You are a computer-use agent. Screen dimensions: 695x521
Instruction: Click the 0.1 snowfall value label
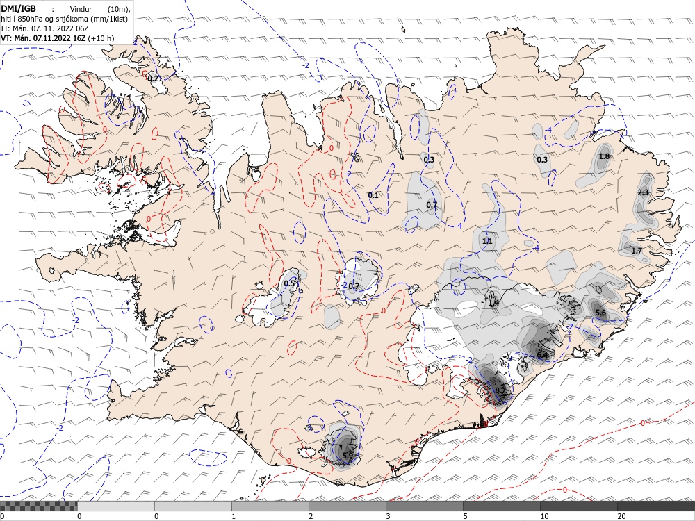(373, 195)
